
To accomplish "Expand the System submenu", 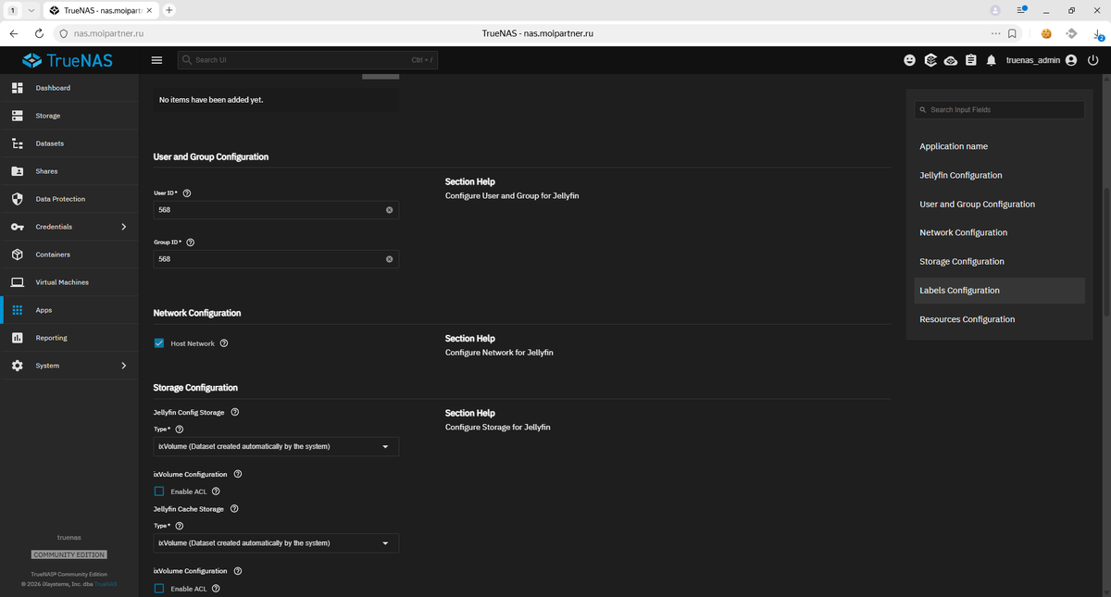I will coord(124,366).
